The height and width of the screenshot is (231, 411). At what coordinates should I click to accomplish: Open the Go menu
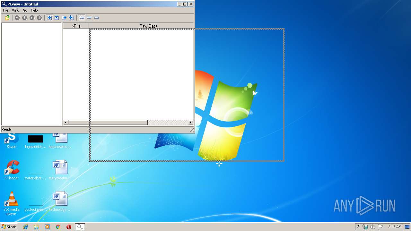pos(25,10)
